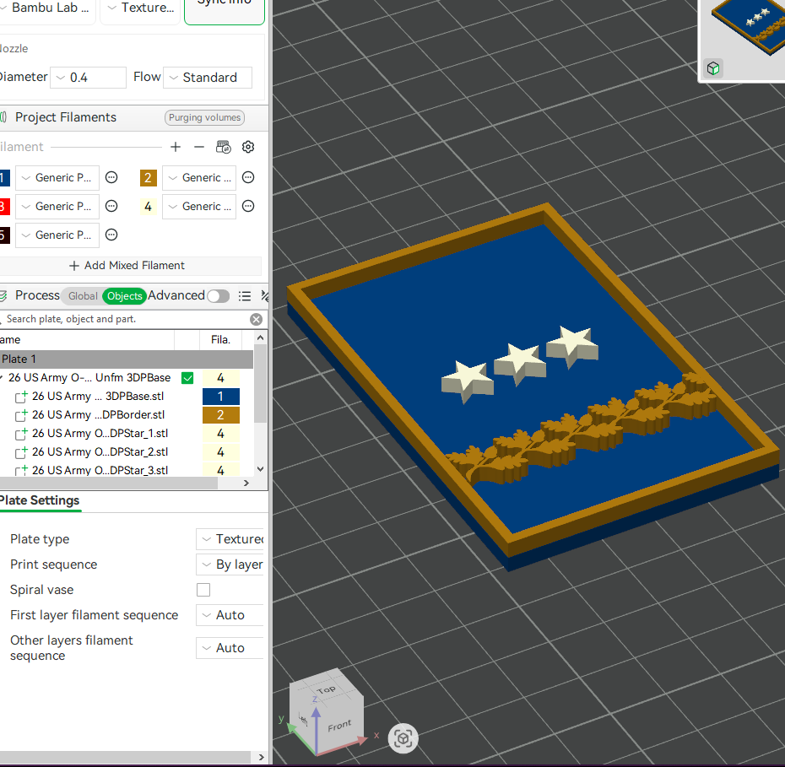Select the Plate 1 row
Image resolution: width=785 pixels, height=767 pixels.
click(126, 359)
